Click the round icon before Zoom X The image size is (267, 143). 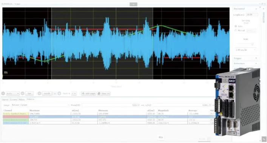(x=59, y=93)
